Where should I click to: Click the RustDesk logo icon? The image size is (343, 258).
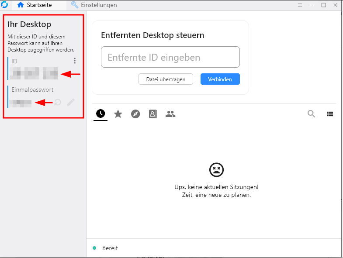[x=5, y=5]
